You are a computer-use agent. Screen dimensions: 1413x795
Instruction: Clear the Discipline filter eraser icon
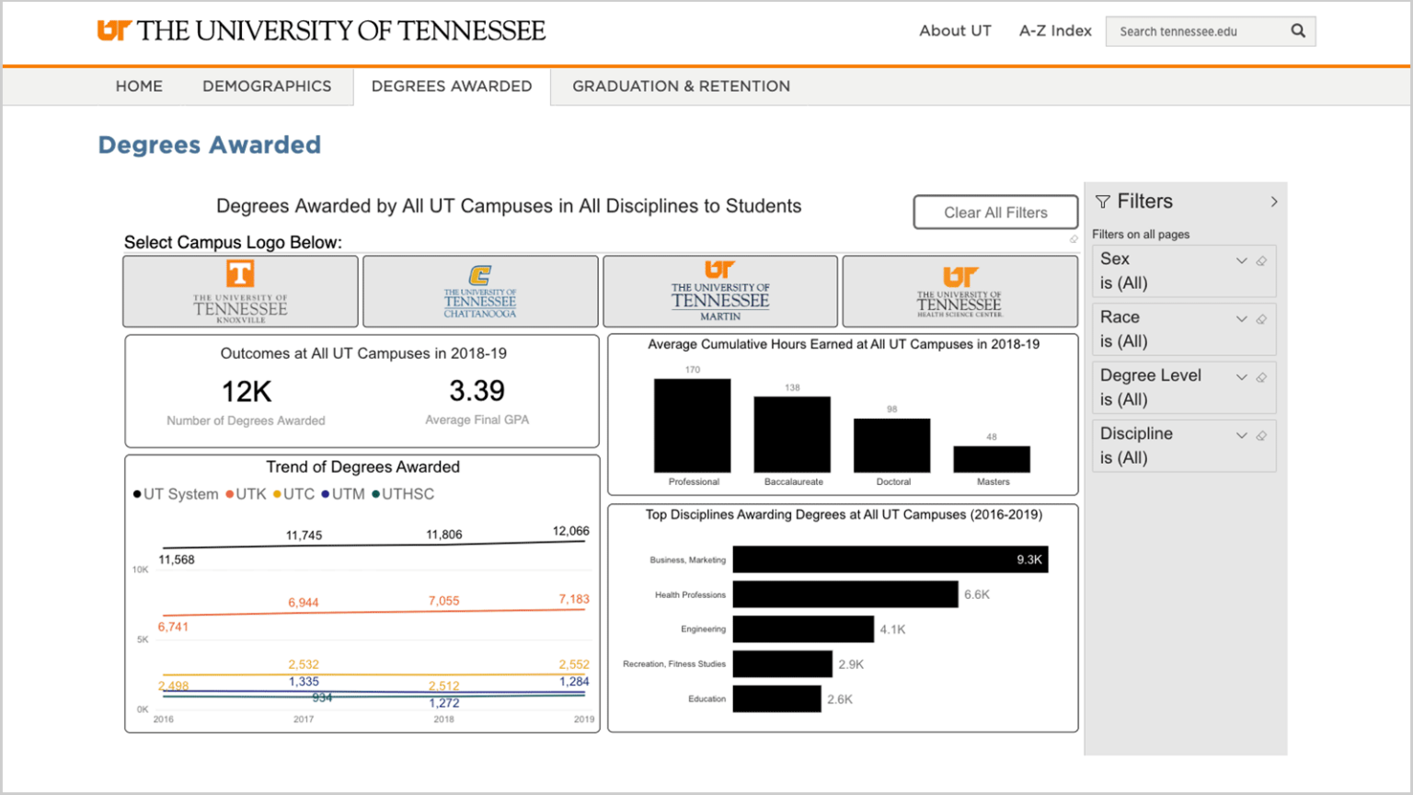pos(1261,435)
